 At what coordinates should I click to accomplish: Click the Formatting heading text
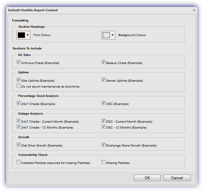click(x=20, y=20)
